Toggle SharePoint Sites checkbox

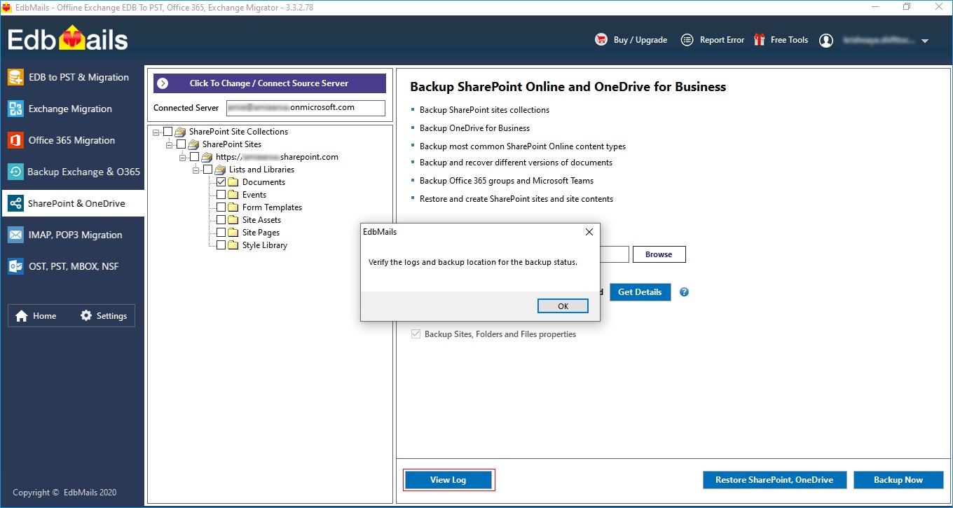(x=181, y=144)
